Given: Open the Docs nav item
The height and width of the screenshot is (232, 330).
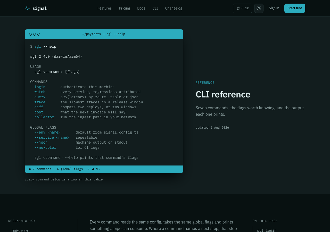Looking at the screenshot, I should pyautogui.click(x=141, y=8).
